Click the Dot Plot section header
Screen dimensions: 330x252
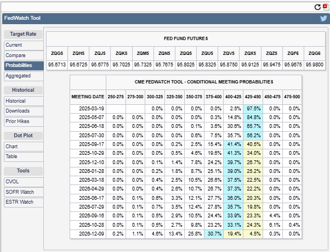(x=23, y=136)
